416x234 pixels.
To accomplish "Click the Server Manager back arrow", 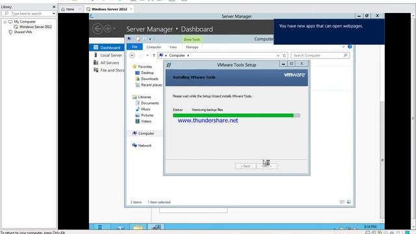I will 97,29.
